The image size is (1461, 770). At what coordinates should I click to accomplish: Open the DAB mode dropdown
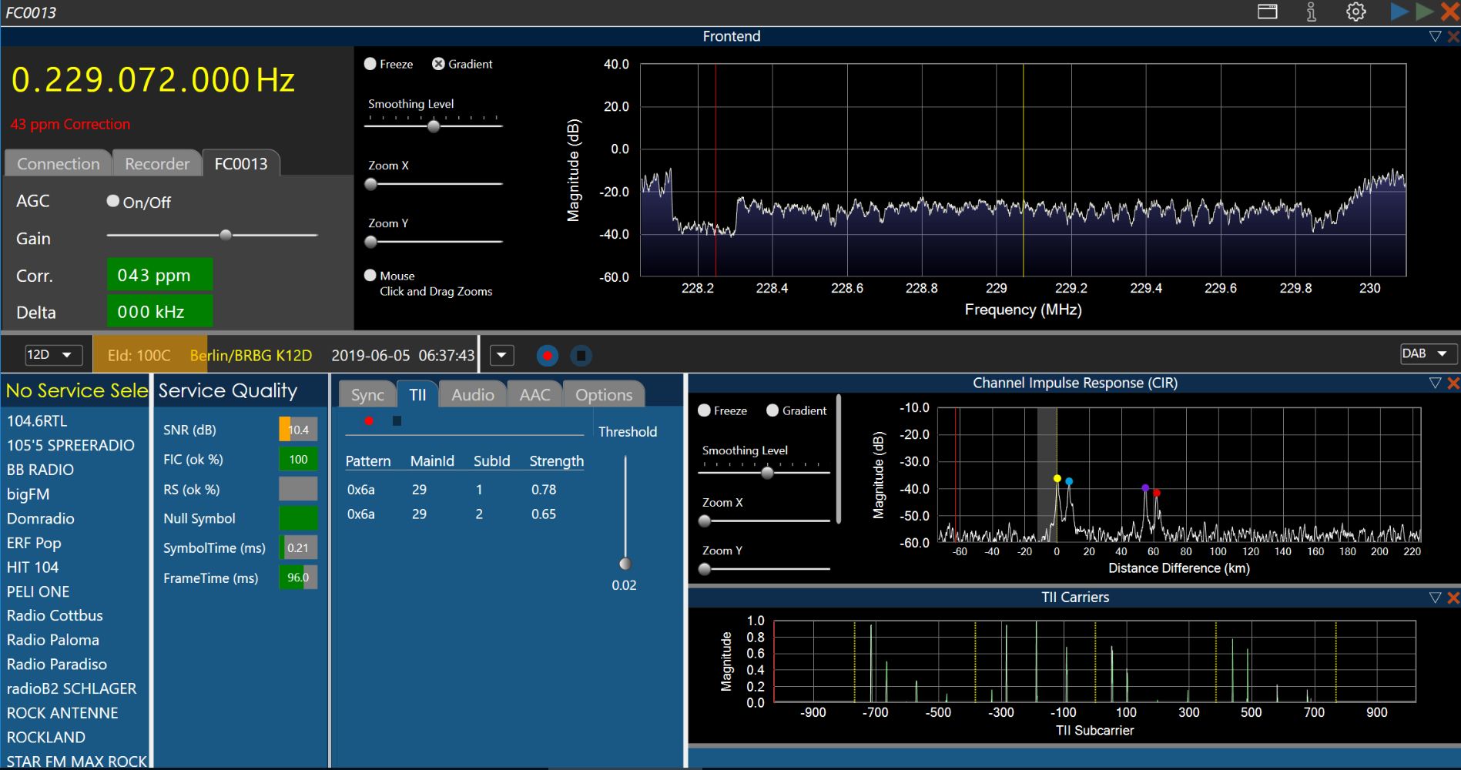[1427, 353]
